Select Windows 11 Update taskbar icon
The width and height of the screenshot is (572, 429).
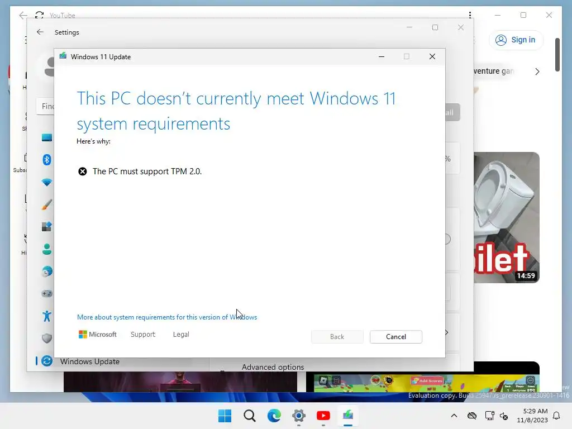[348, 416]
